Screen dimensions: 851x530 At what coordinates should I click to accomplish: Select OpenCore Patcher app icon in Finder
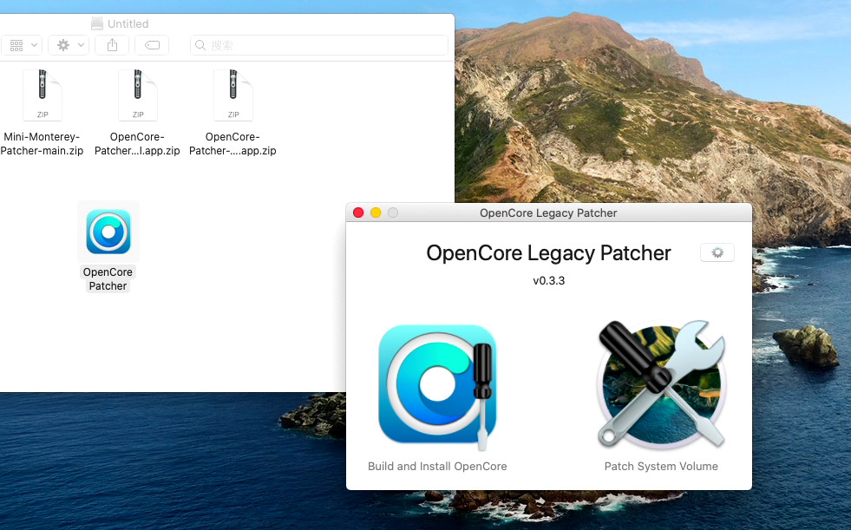108,232
